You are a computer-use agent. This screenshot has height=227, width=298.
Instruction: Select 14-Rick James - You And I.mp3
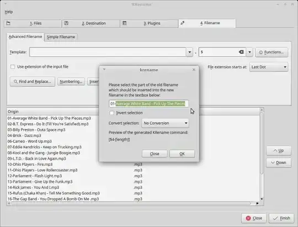[33, 187]
